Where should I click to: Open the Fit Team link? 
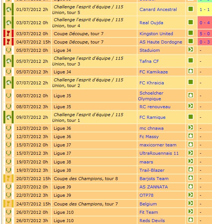point(149,212)
